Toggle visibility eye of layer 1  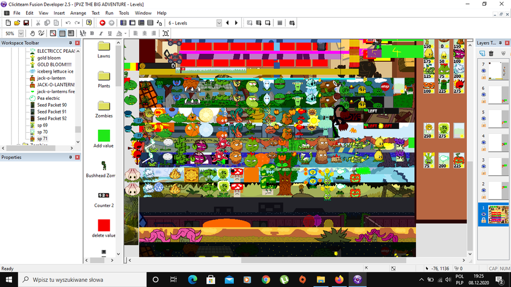pos(483,214)
